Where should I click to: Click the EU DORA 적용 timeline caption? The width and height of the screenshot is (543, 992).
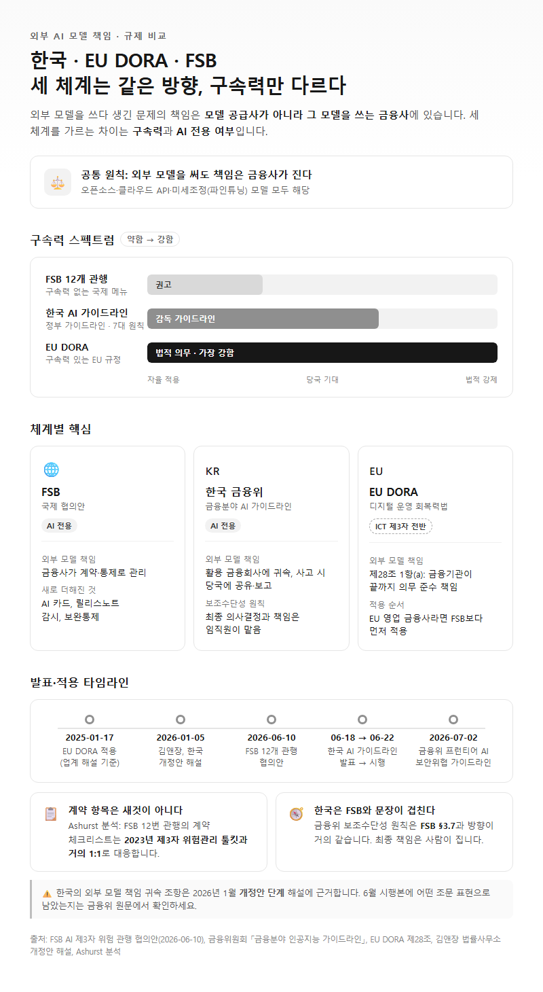click(90, 756)
